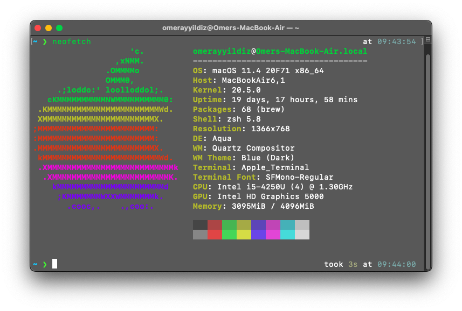This screenshot has width=462, height=311.
Task: Click the dark green swatch in top row
Action: point(229,225)
